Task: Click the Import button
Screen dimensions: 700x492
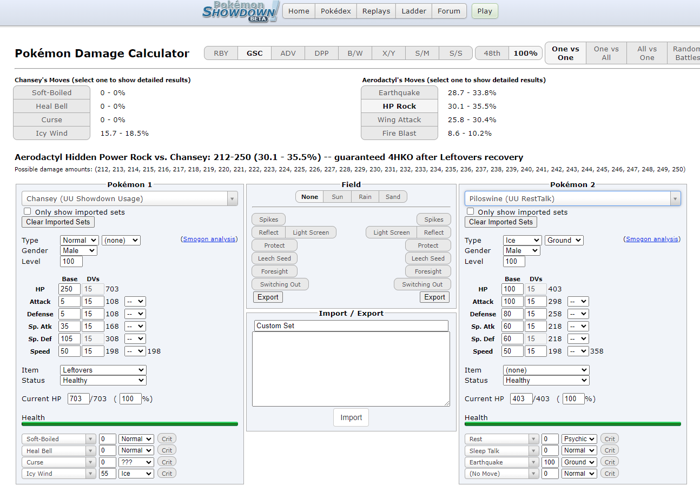Action: point(351,417)
